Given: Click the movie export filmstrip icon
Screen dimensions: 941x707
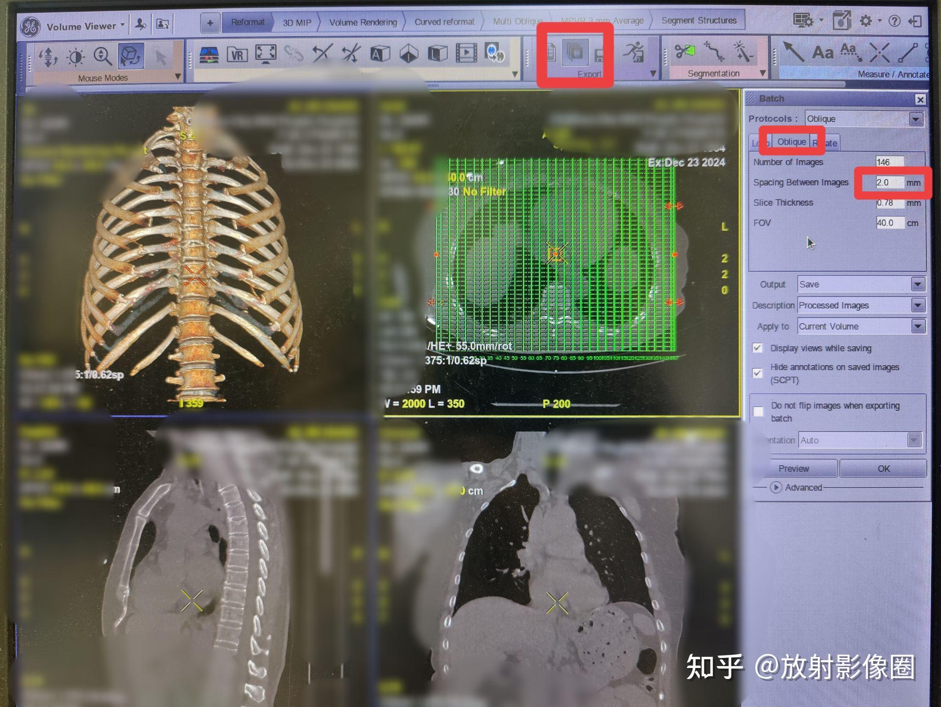Looking at the screenshot, I should (x=467, y=54).
